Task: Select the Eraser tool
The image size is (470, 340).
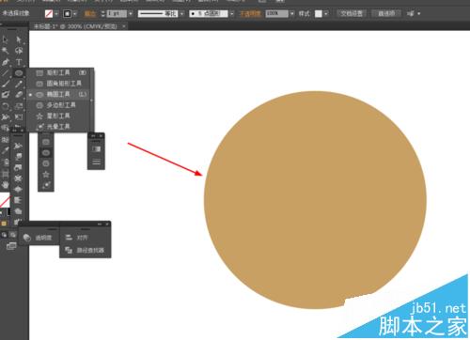Action: [19, 95]
